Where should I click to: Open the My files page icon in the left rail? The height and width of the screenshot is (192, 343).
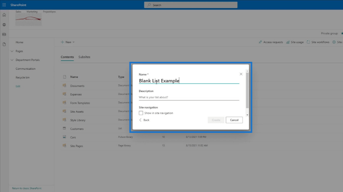(4, 44)
